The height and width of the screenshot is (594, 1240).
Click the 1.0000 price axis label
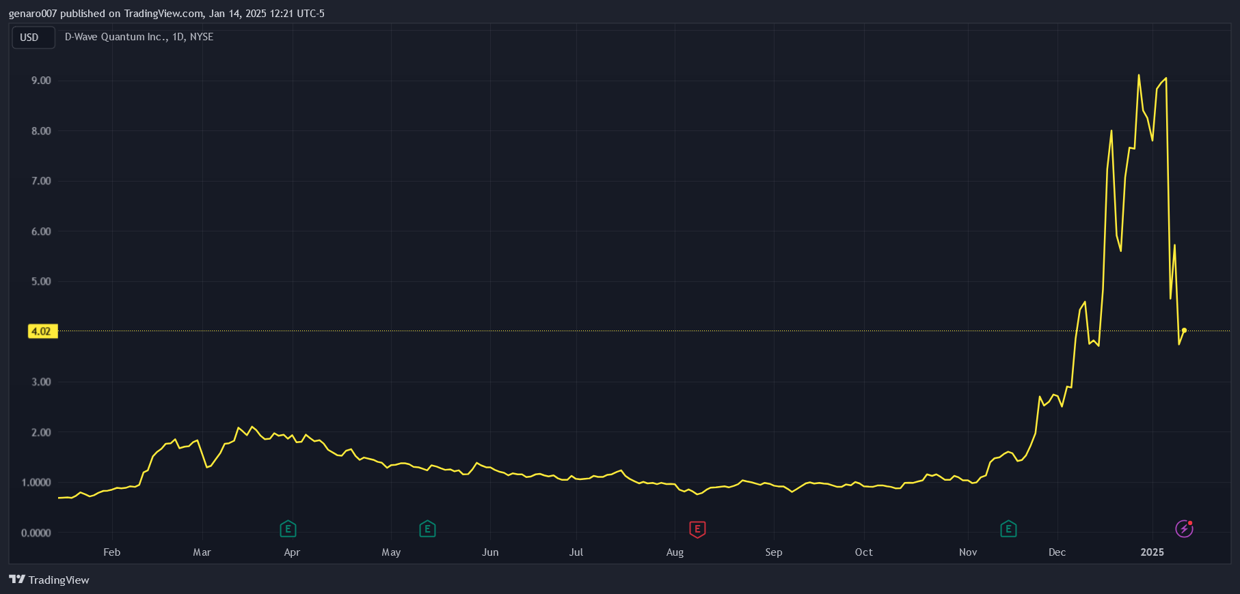pos(36,483)
